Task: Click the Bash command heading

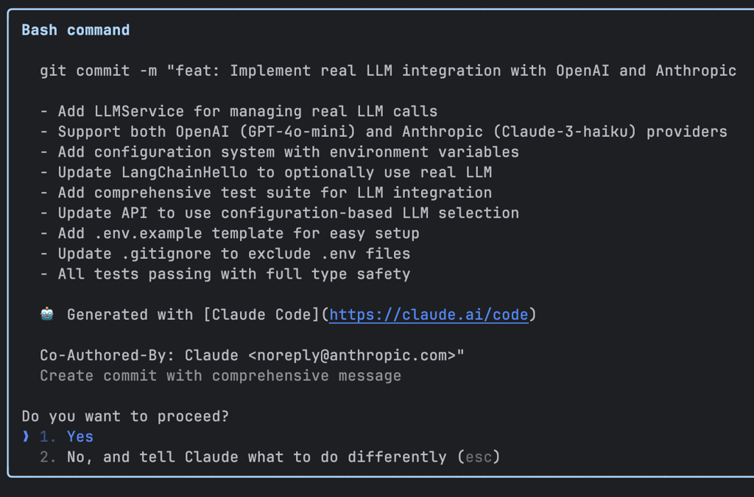Action: (x=76, y=30)
